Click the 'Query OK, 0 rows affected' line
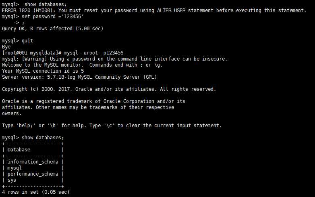This screenshot has width=315, height=197. pyautogui.click(x=52, y=29)
